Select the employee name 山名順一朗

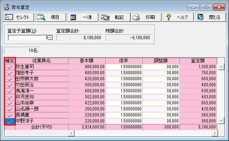point(42,109)
